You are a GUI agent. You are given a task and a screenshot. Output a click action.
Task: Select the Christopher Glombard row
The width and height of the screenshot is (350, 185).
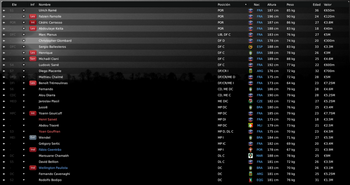pyautogui.click(x=137, y=41)
